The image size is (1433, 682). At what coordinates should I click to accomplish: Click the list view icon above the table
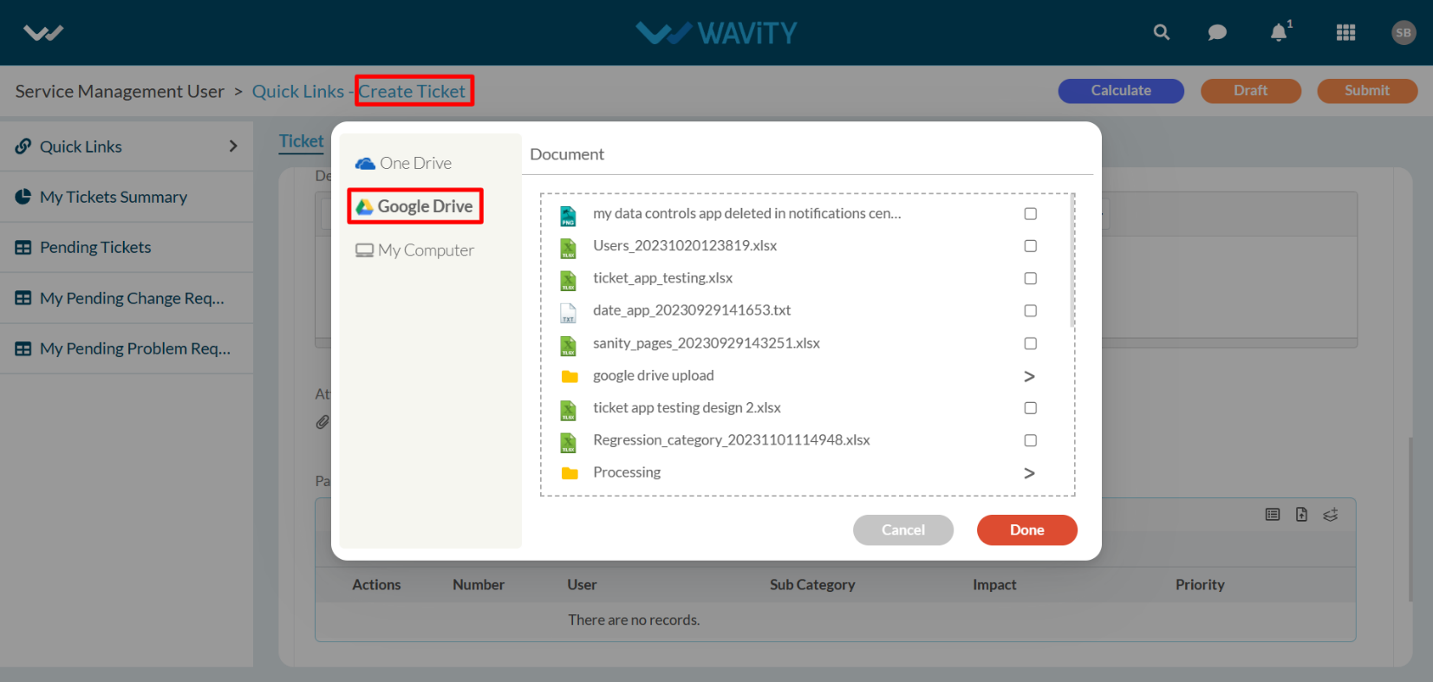click(x=1273, y=515)
